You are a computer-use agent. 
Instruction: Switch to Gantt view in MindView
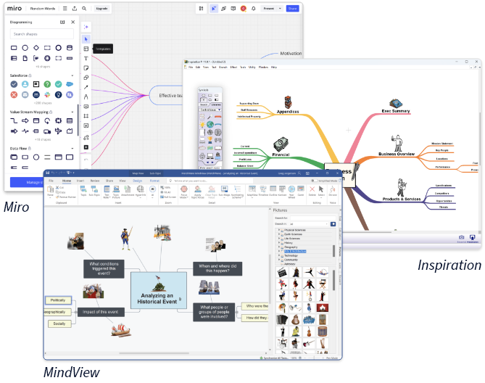[301, 191]
